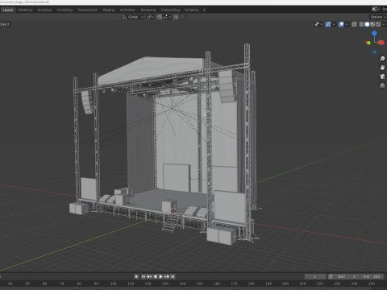This screenshot has height=290, width=387.
Task: Click the green Y axis gizmo handle
Action: (368, 43)
